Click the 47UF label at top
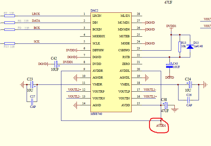The width and height of the screenshot is (211, 146). (168, 2)
